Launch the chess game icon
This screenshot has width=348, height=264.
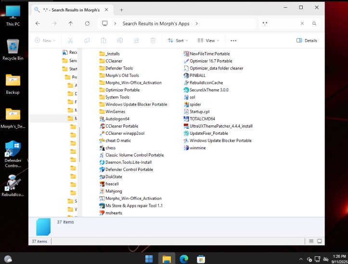tap(102, 148)
